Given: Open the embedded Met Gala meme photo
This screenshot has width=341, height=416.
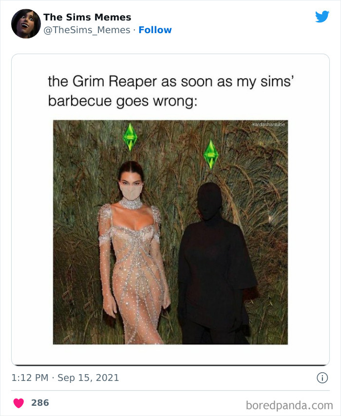Looking at the screenshot, I should pyautogui.click(x=170, y=232).
